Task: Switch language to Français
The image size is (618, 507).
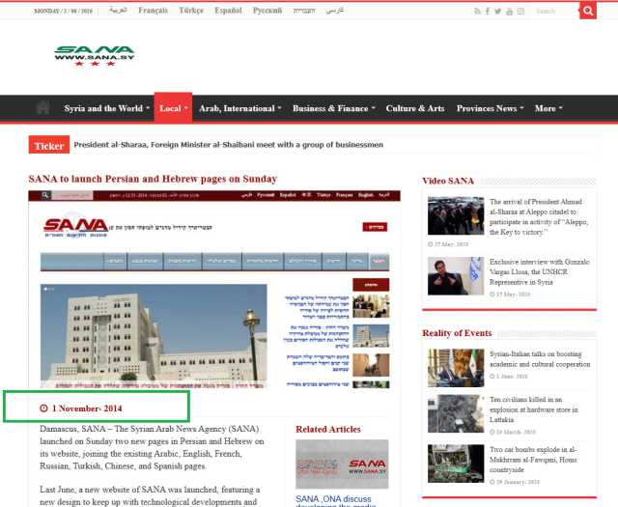Action: point(153,11)
